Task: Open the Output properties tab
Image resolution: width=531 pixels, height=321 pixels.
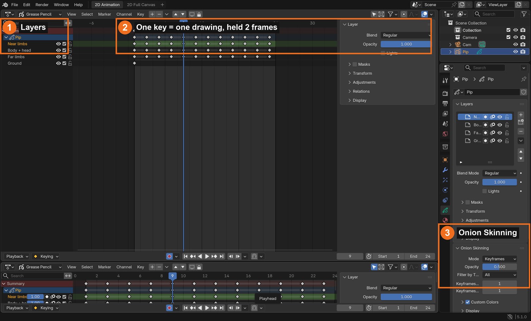Action: 445,103
